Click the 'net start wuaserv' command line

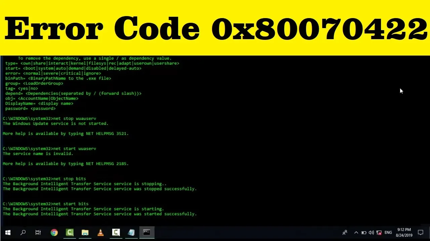tap(49, 149)
